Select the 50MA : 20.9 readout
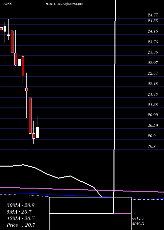 pyautogui.click(x=21, y=205)
